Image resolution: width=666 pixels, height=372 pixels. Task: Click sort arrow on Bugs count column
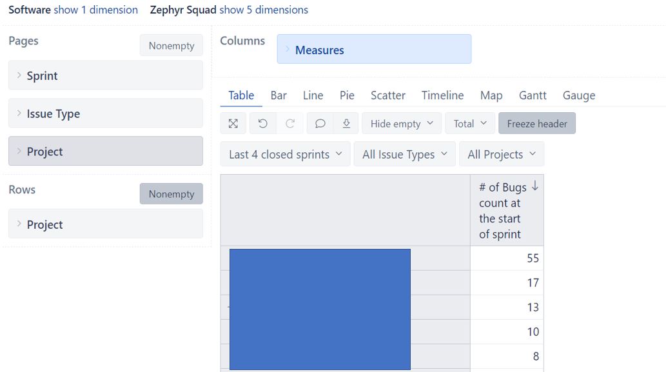[x=534, y=186]
